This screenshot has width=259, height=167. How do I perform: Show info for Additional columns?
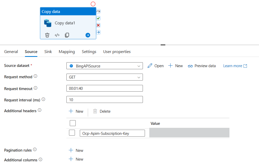(x=40, y=160)
